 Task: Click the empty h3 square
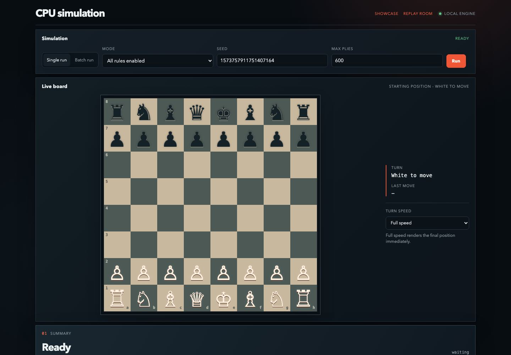click(x=303, y=245)
